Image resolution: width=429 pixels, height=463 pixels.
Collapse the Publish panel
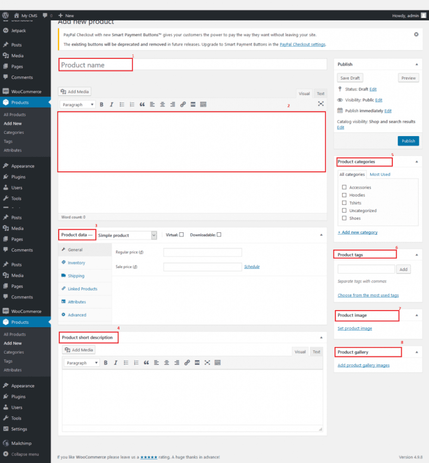417,64
